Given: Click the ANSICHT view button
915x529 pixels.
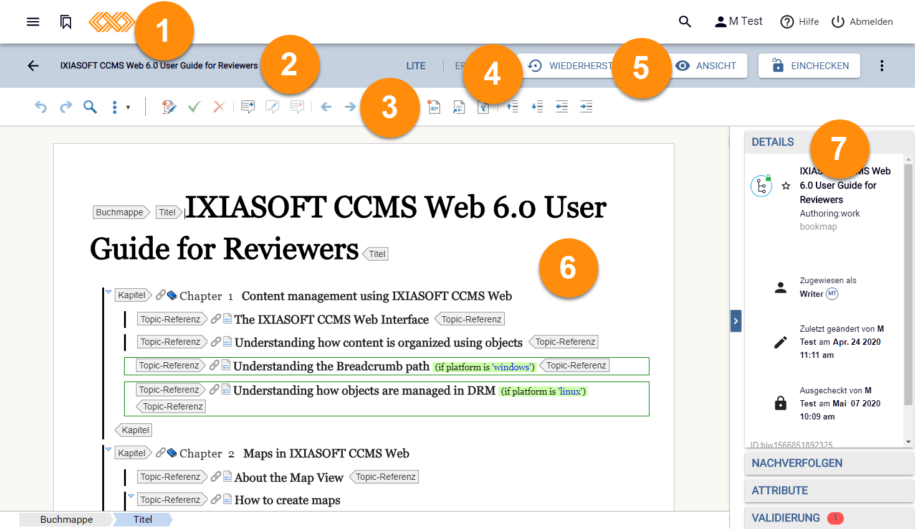Looking at the screenshot, I should pyautogui.click(x=706, y=65).
